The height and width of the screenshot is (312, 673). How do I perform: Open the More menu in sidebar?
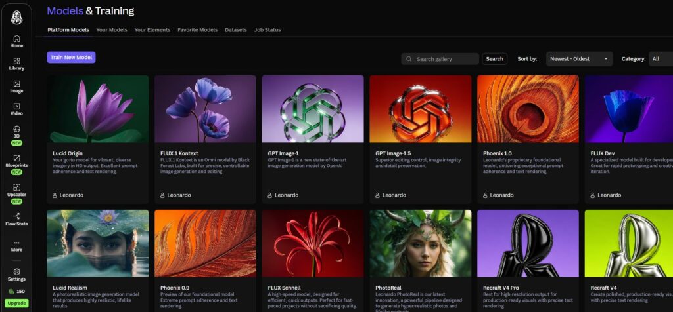16,246
